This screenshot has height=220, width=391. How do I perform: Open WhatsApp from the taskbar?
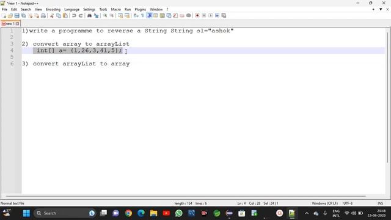[179, 213]
